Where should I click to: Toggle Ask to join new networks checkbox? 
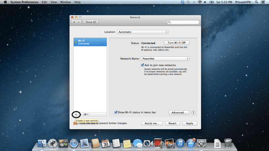point(143,65)
